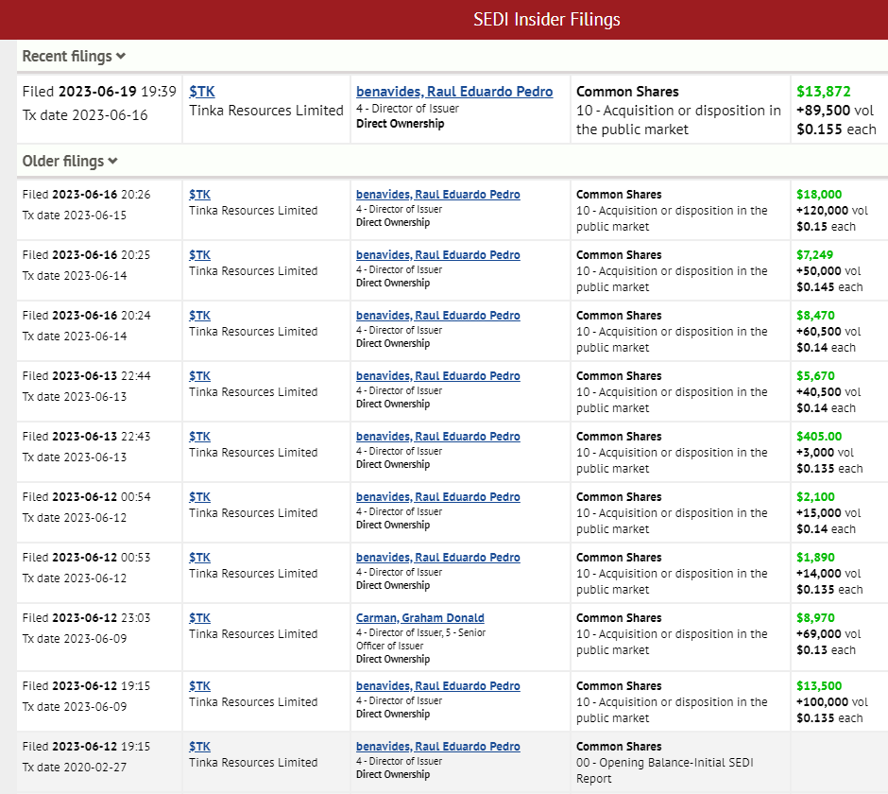Viewport: 888px width, 794px height.
Task: Select the $18,000 transaction value
Action: (819, 195)
